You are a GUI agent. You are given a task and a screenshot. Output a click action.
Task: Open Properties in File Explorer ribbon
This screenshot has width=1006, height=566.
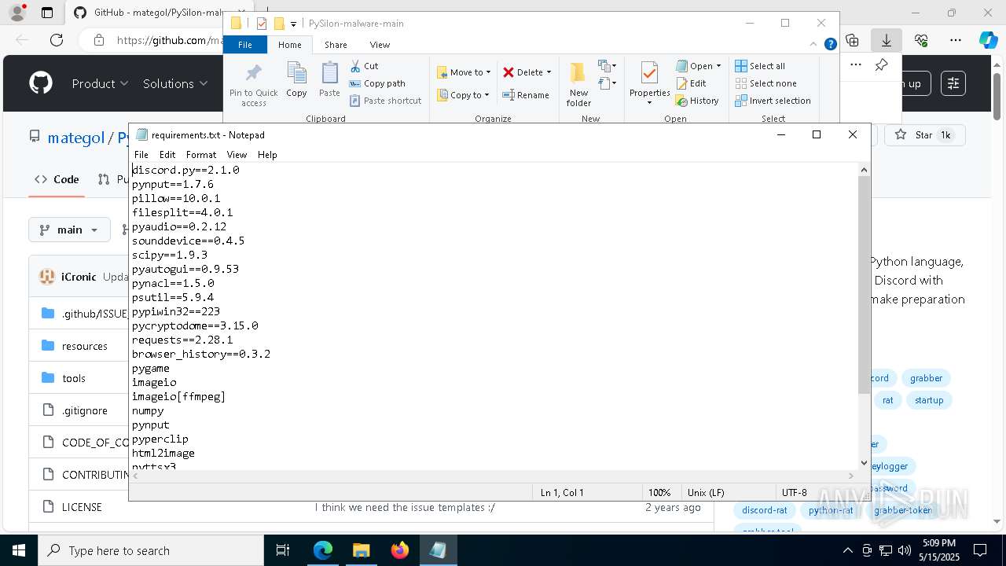click(x=649, y=84)
